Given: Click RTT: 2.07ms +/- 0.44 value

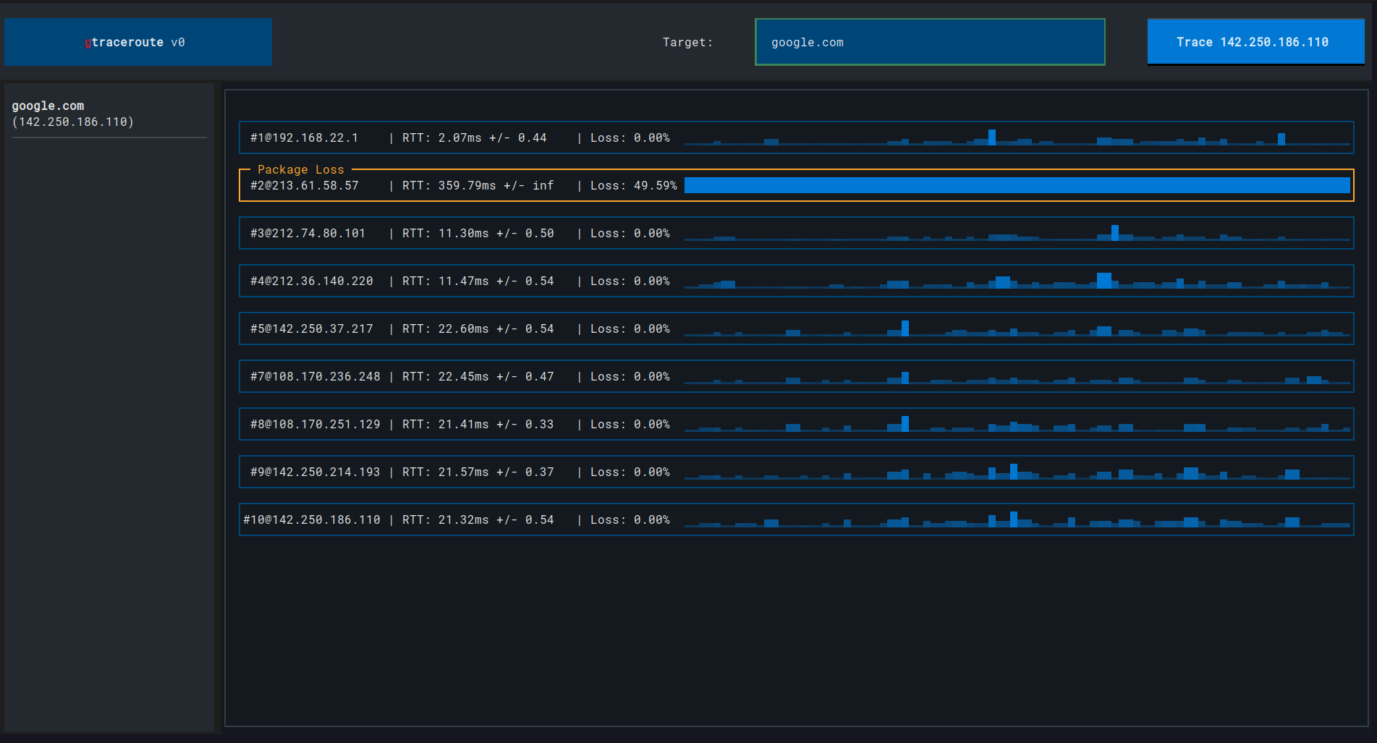Looking at the screenshot, I should point(475,137).
